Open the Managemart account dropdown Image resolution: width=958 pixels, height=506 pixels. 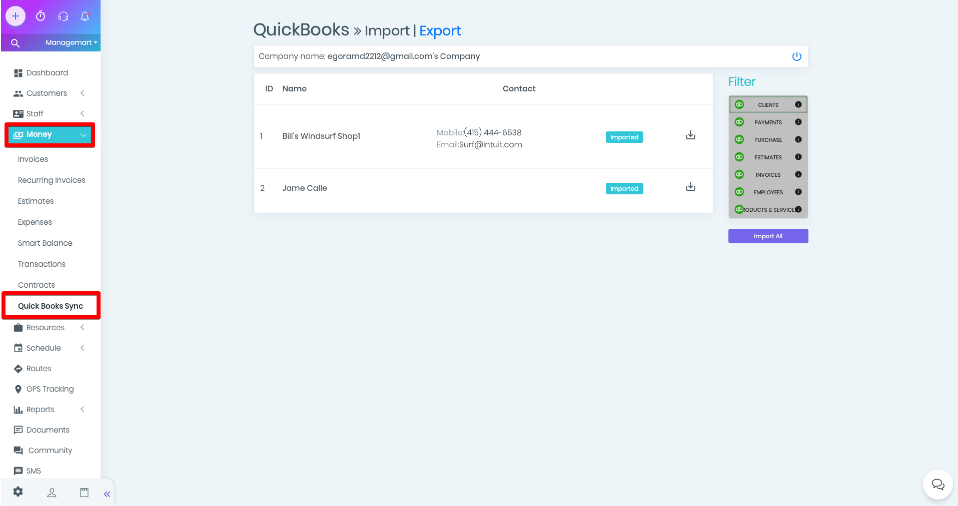pos(71,42)
